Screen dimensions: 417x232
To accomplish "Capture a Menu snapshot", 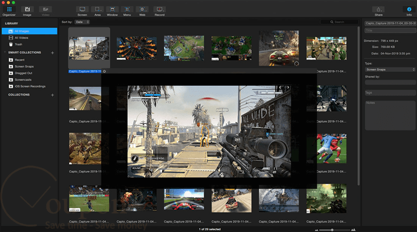I will (x=127, y=11).
